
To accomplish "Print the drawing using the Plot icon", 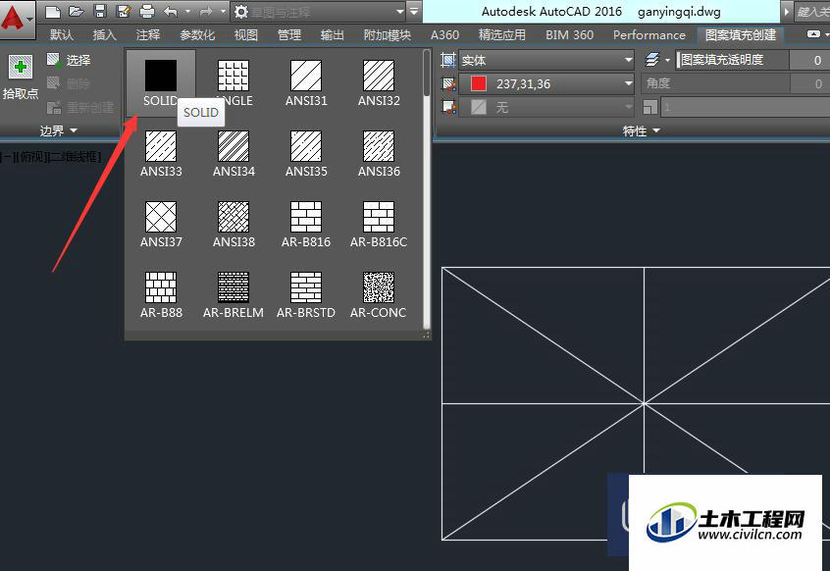I will click(147, 12).
